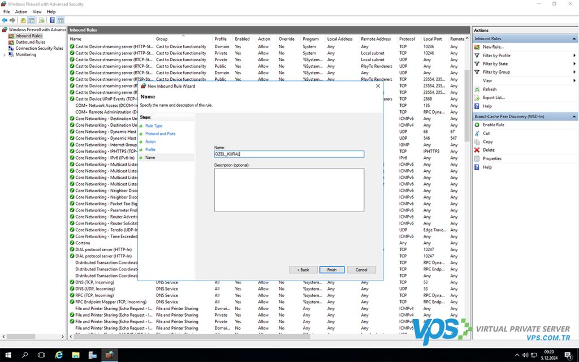The height and width of the screenshot is (362, 579).
Task: Select Connection Security Rules in the tree
Action: coord(39,49)
